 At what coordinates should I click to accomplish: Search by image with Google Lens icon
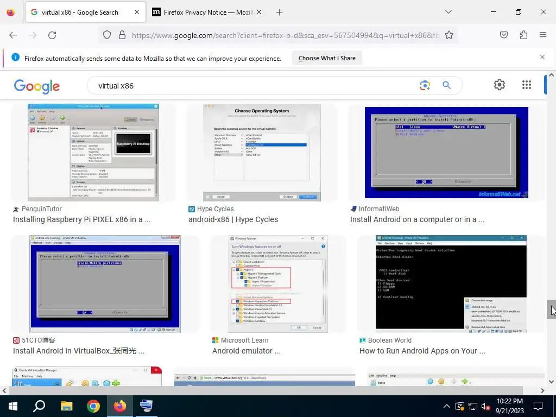(425, 85)
